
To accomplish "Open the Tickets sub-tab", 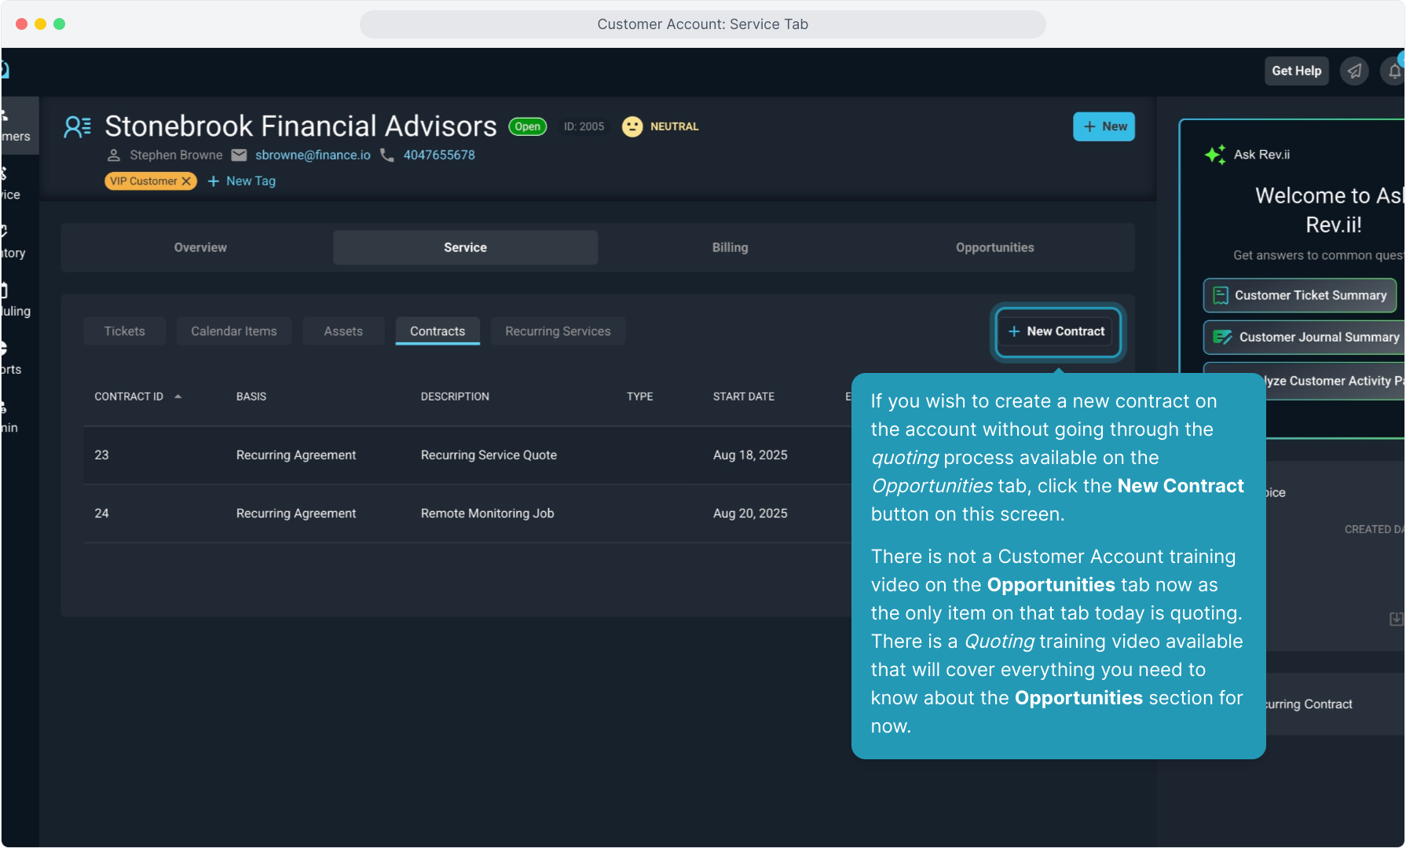I will click(124, 331).
